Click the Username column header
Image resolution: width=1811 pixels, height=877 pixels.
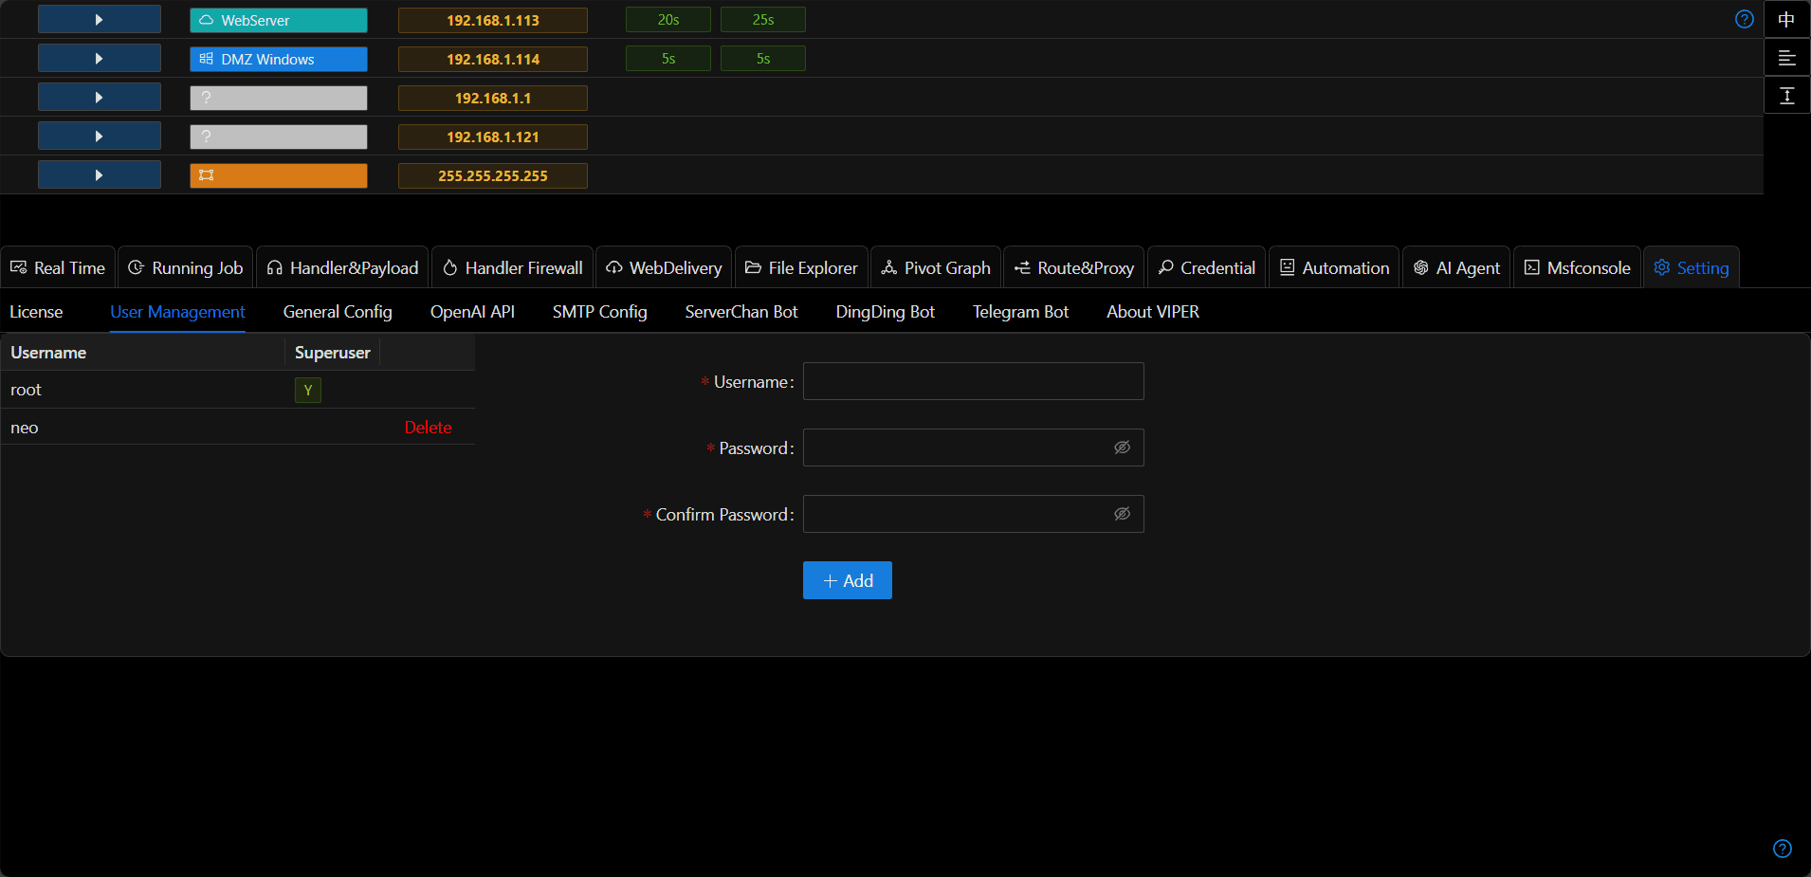142,353
